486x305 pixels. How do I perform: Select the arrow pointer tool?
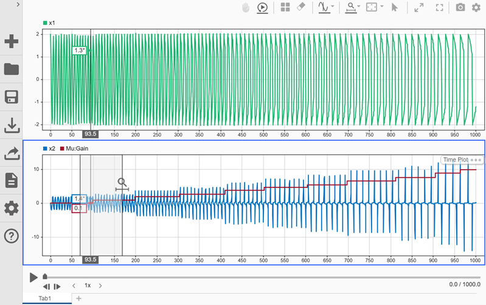[x=394, y=7]
